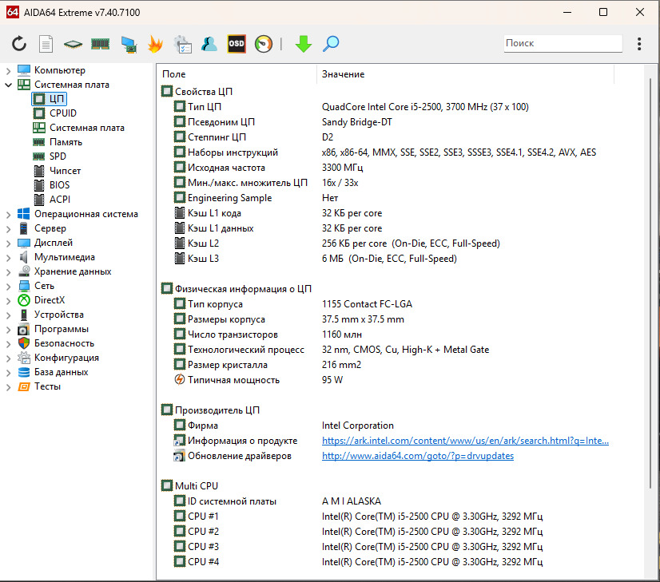Select CPUID in the sidebar tree
This screenshot has height=582, width=660.
pos(63,113)
